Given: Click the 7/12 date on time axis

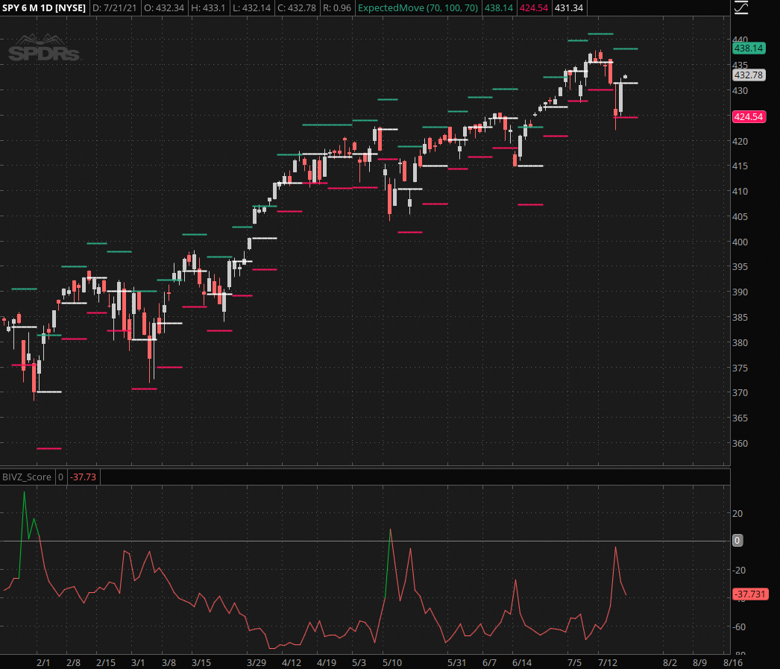Looking at the screenshot, I should pos(608,662).
